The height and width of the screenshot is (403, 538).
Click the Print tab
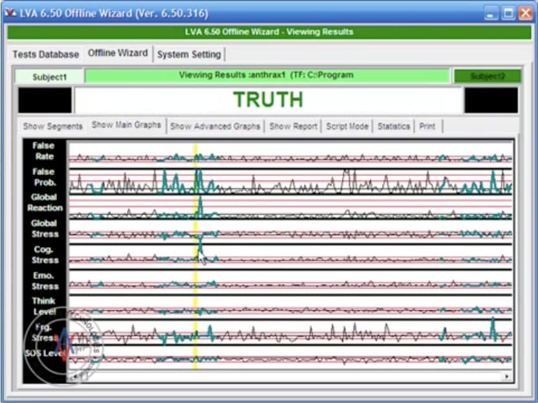(427, 126)
